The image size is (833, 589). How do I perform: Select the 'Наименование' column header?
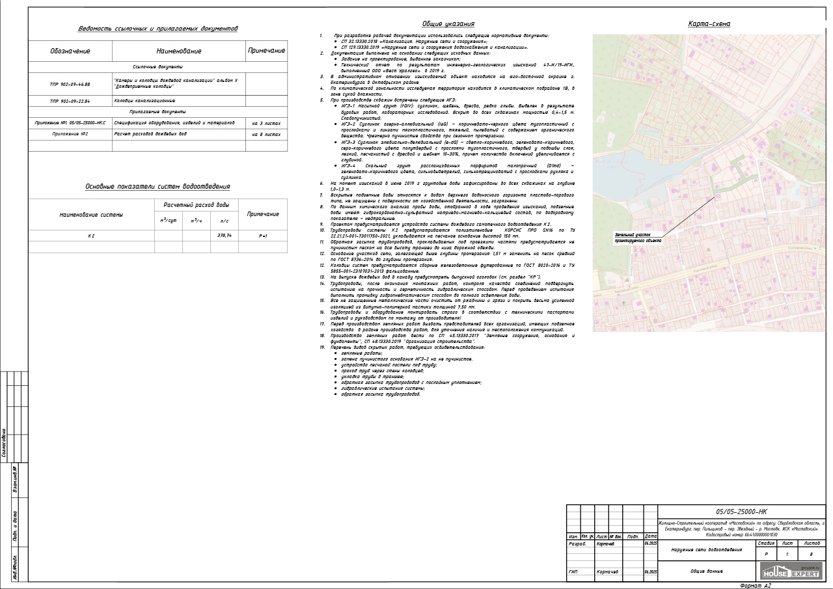tap(179, 51)
